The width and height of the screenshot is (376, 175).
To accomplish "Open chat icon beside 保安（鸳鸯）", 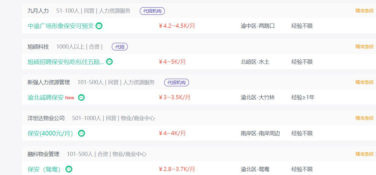I will pos(69,169).
